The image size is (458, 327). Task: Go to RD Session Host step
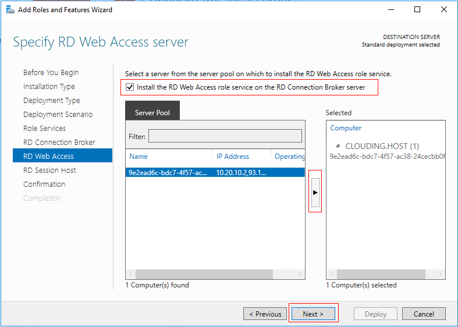click(x=49, y=170)
